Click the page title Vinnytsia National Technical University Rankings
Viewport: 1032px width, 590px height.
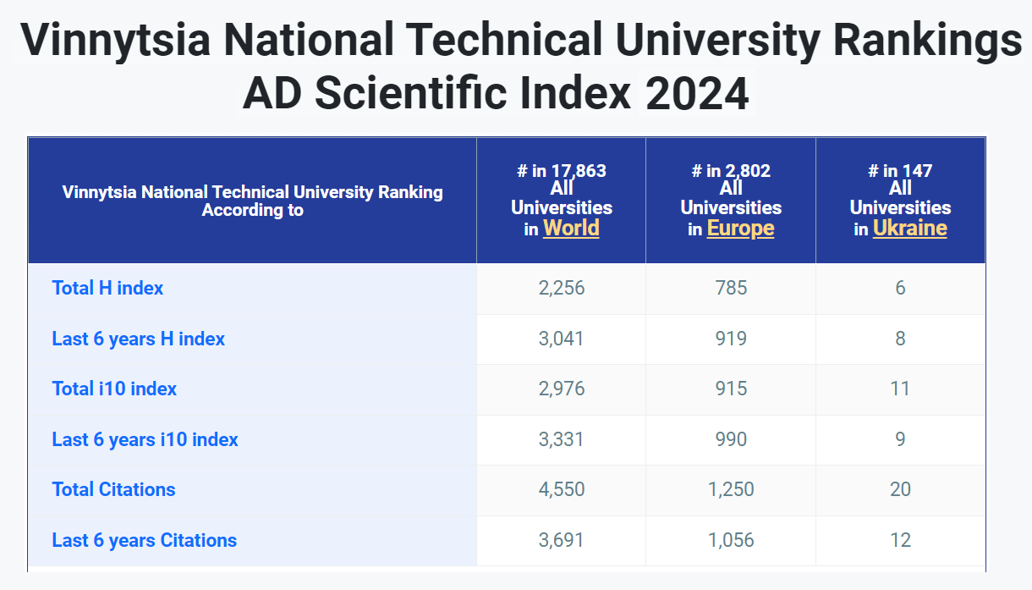(x=521, y=40)
